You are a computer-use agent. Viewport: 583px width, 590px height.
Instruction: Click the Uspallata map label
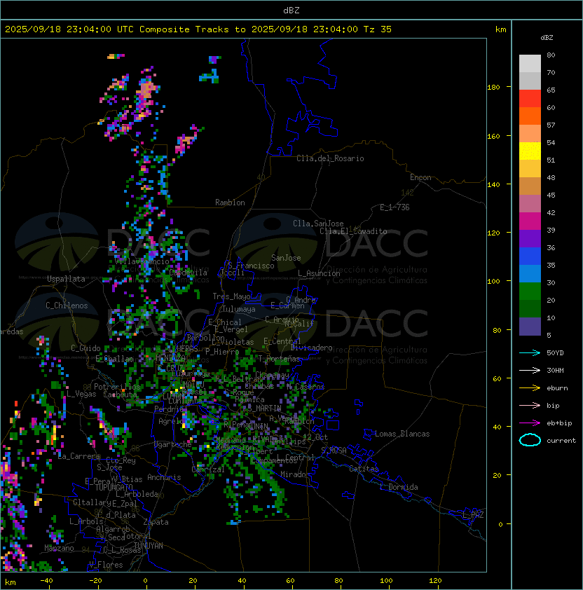[66, 279]
